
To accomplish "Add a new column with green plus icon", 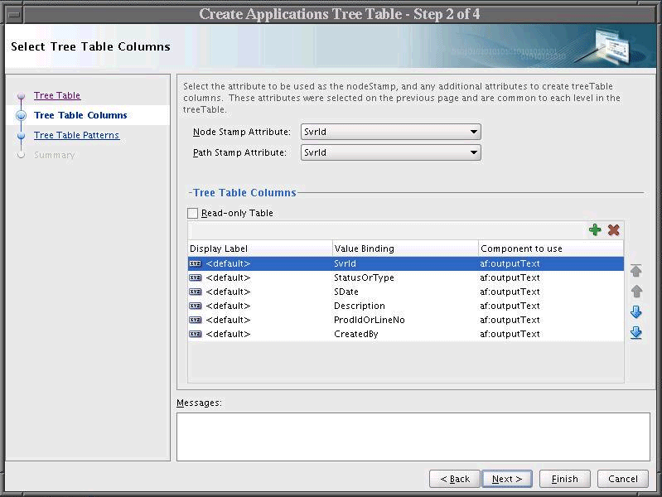I will click(x=595, y=229).
